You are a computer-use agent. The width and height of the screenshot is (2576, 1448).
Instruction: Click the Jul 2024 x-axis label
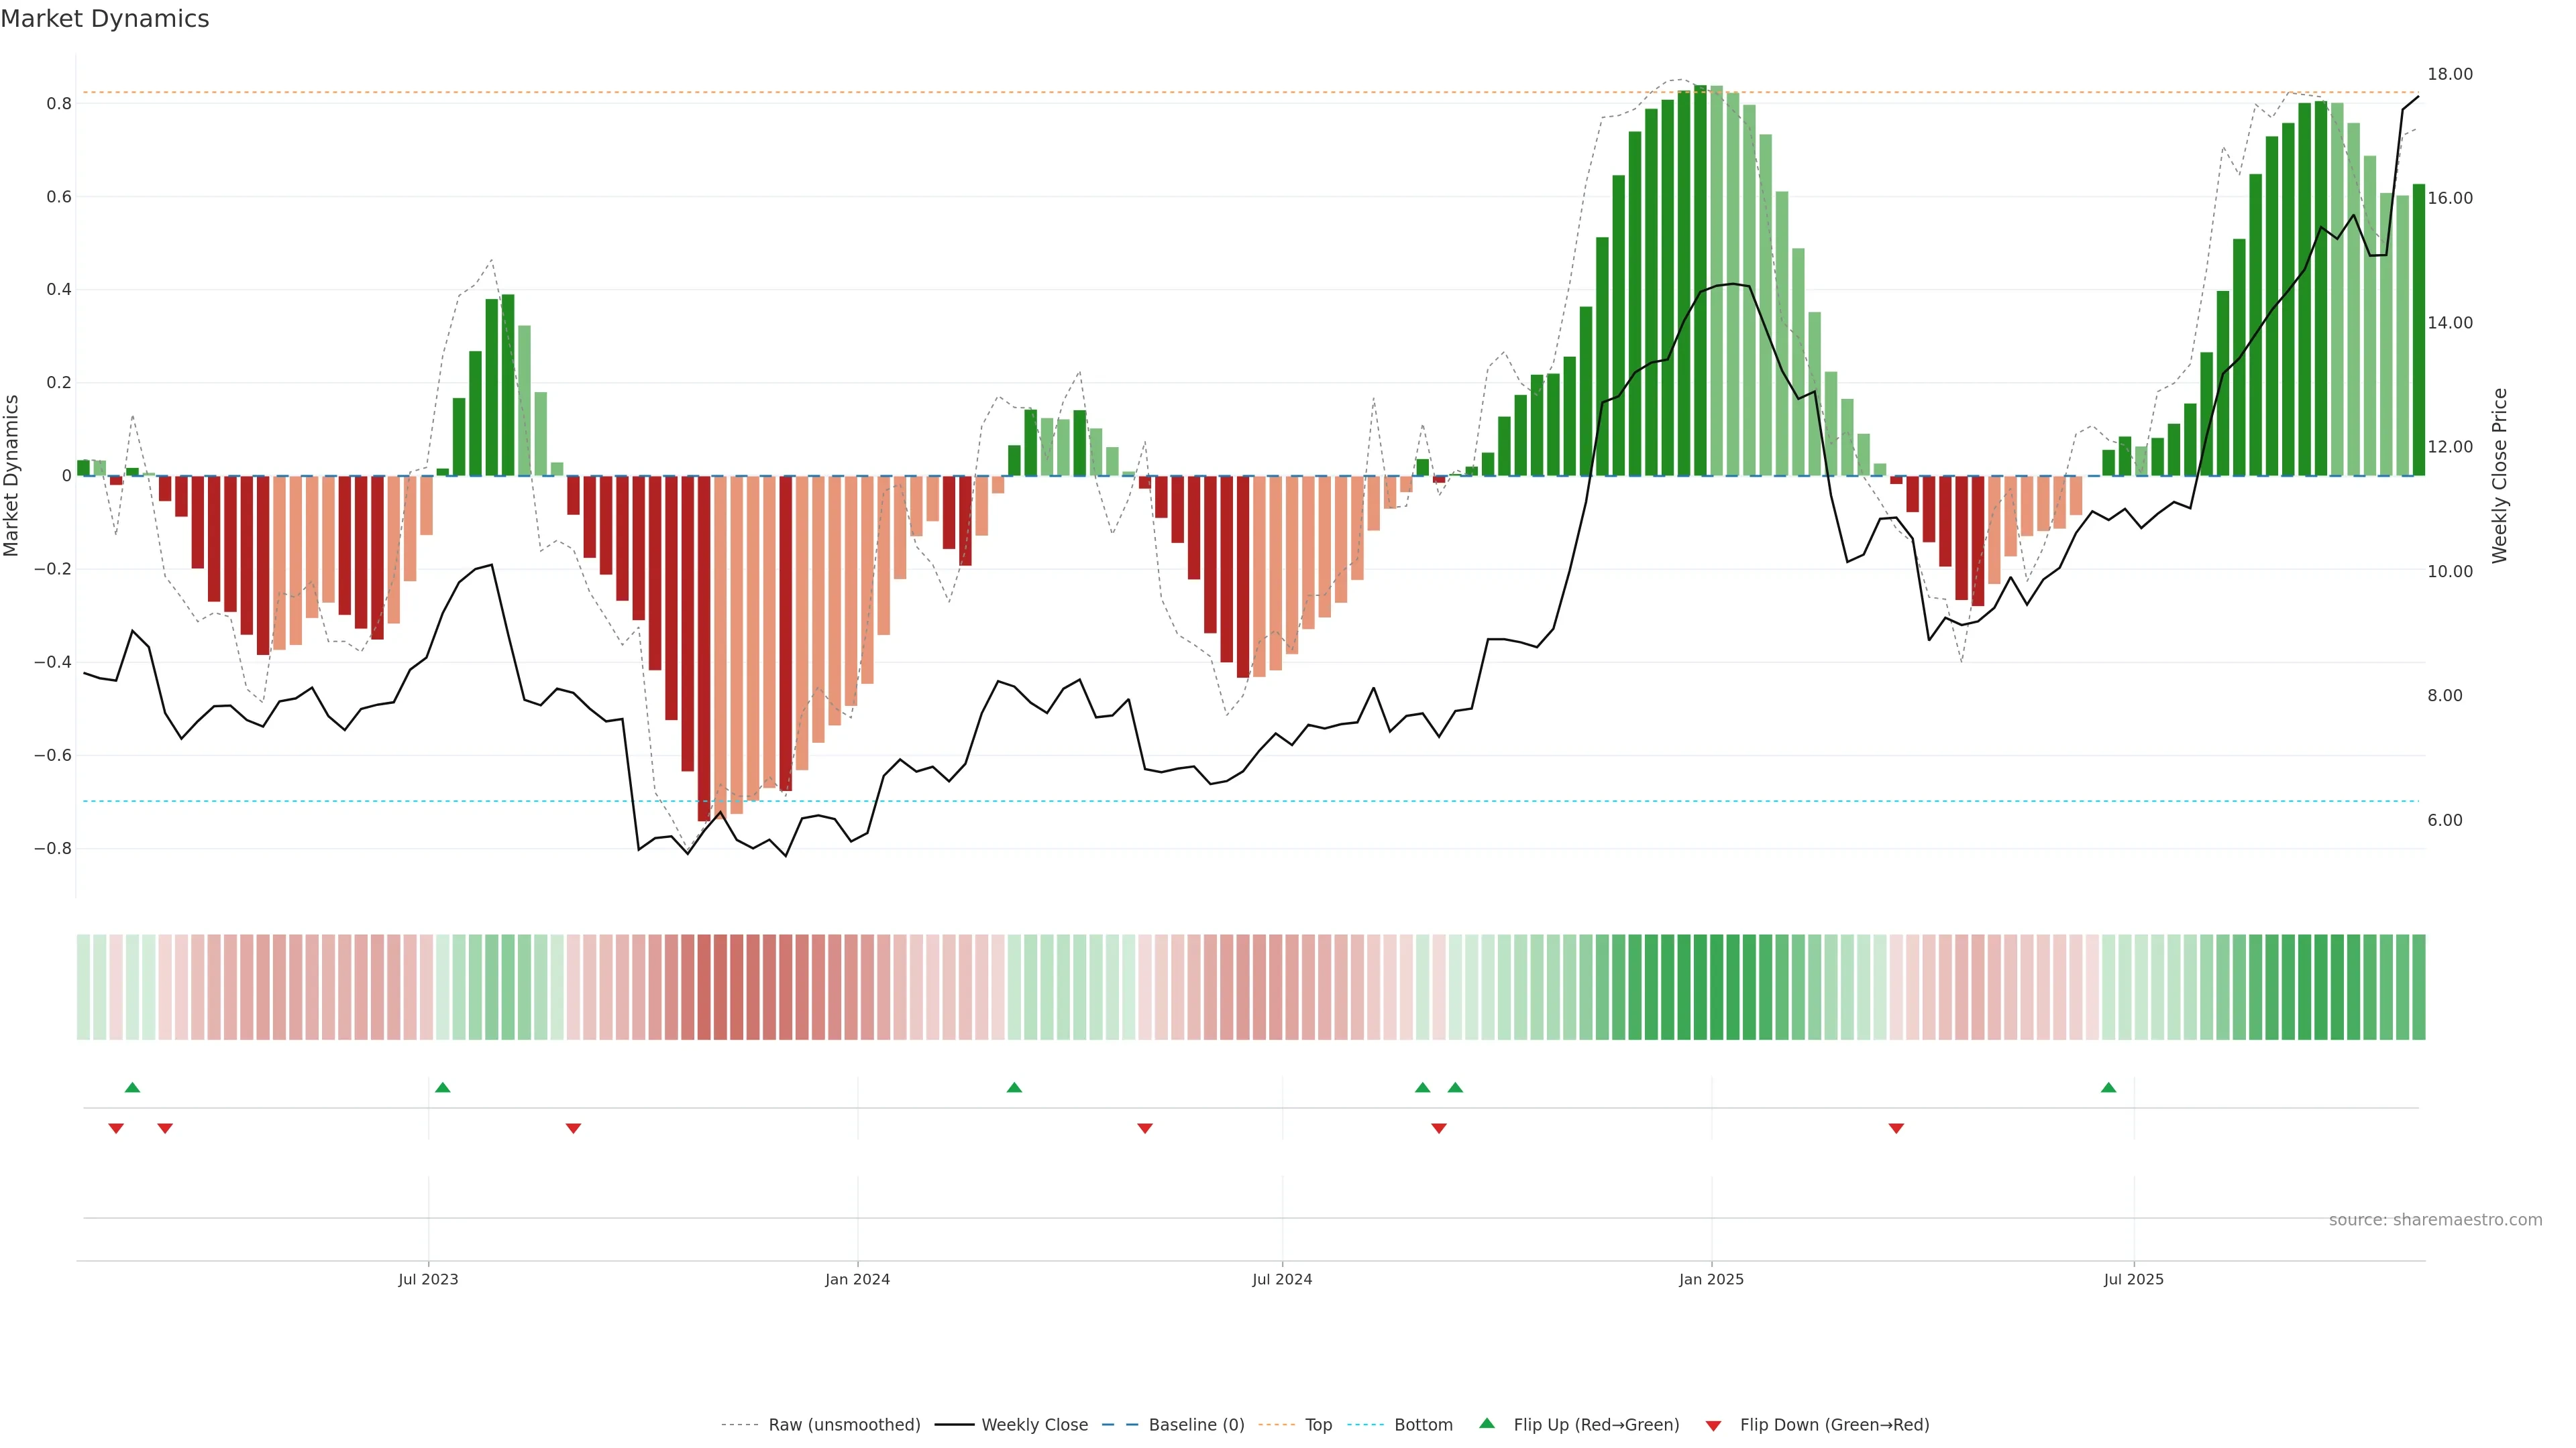(x=1282, y=1279)
